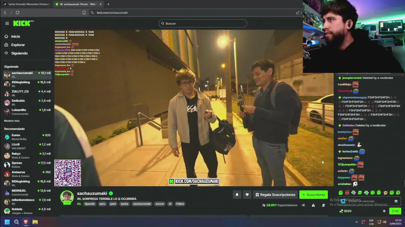Expand followed list with Mostrar más
Viewport: 405px width, 227px height.
pyautogui.click(x=12, y=121)
